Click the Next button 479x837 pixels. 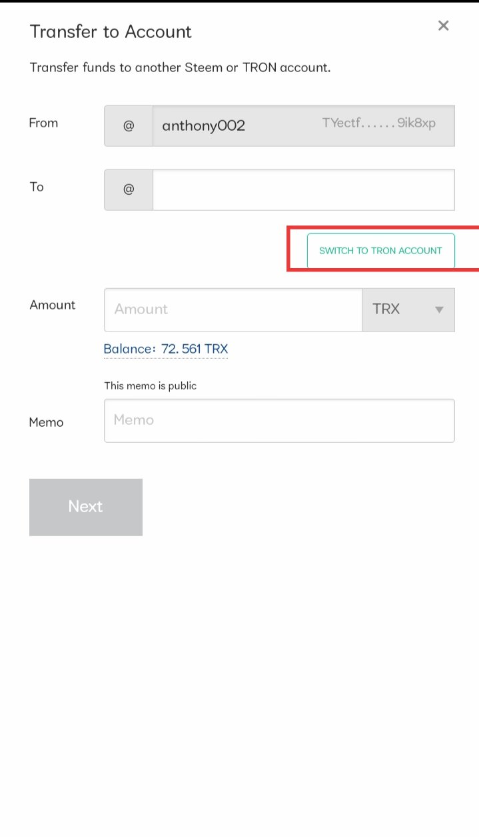point(86,507)
